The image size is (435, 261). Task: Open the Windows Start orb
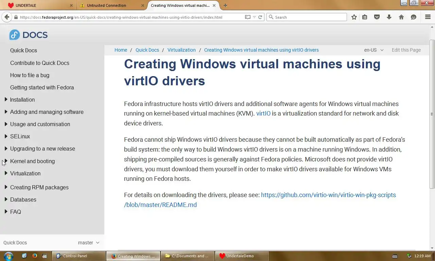[x=8, y=256]
